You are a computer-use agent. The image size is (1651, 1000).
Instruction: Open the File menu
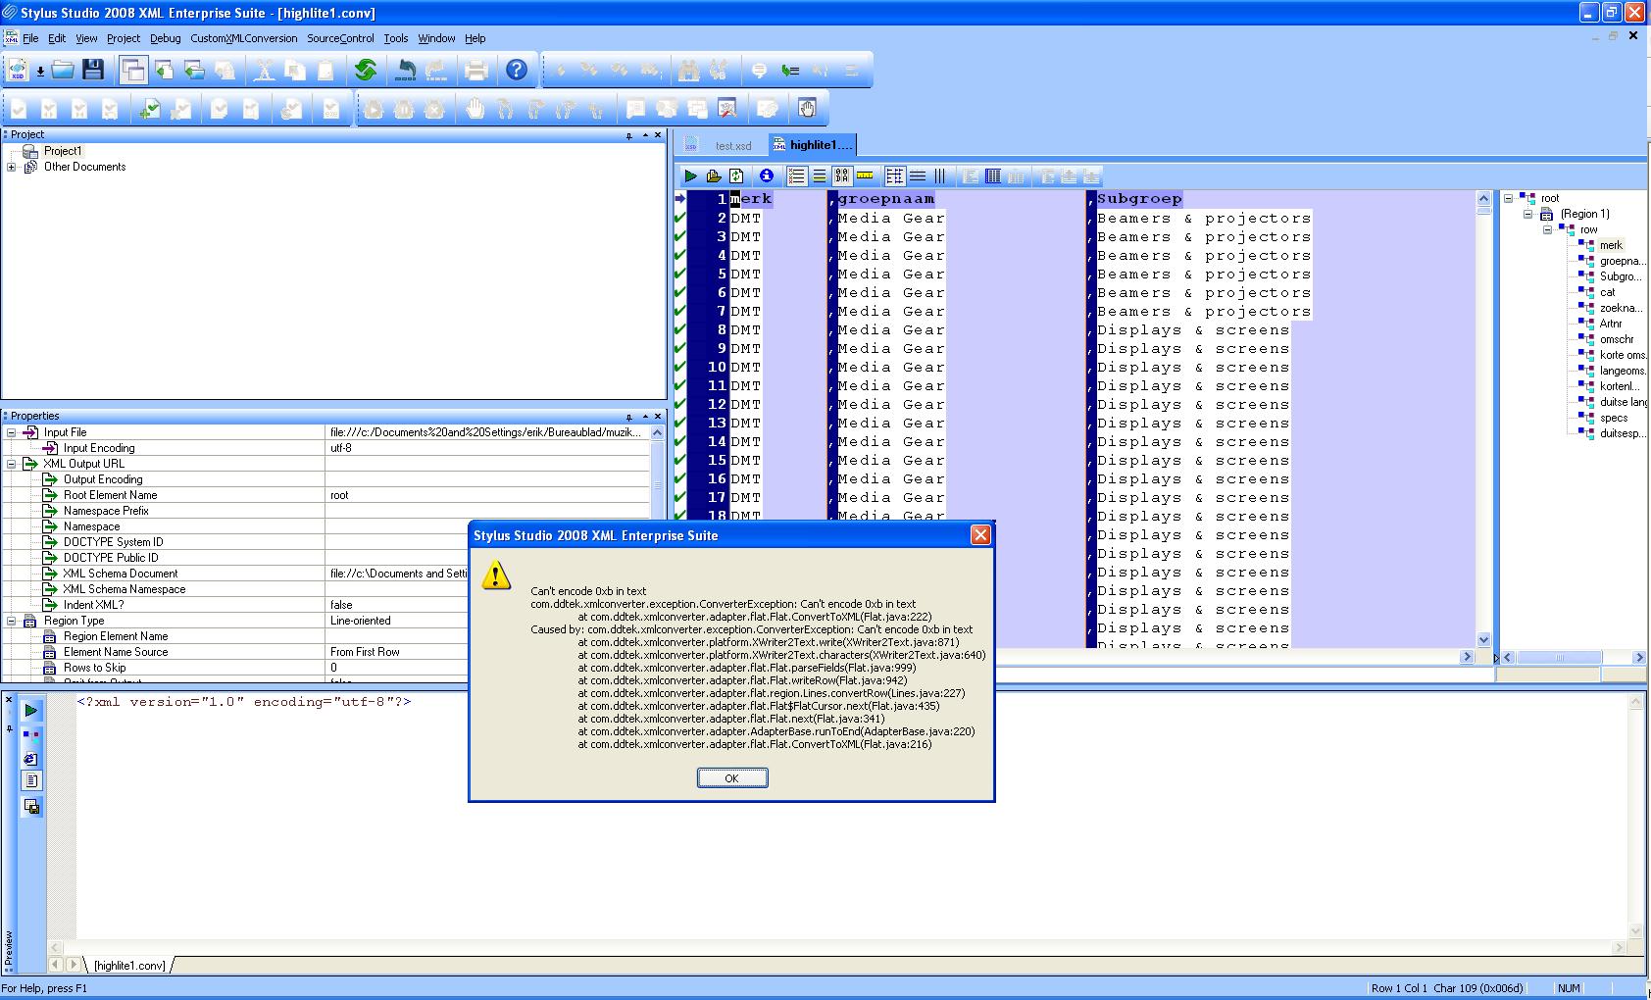(x=30, y=38)
